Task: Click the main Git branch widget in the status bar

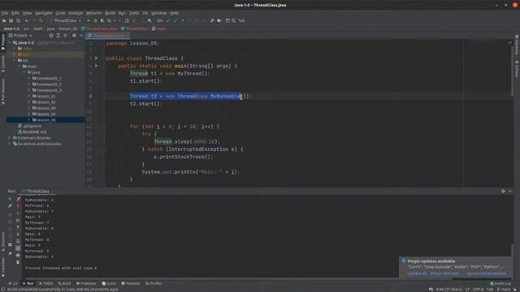Action: point(504,290)
